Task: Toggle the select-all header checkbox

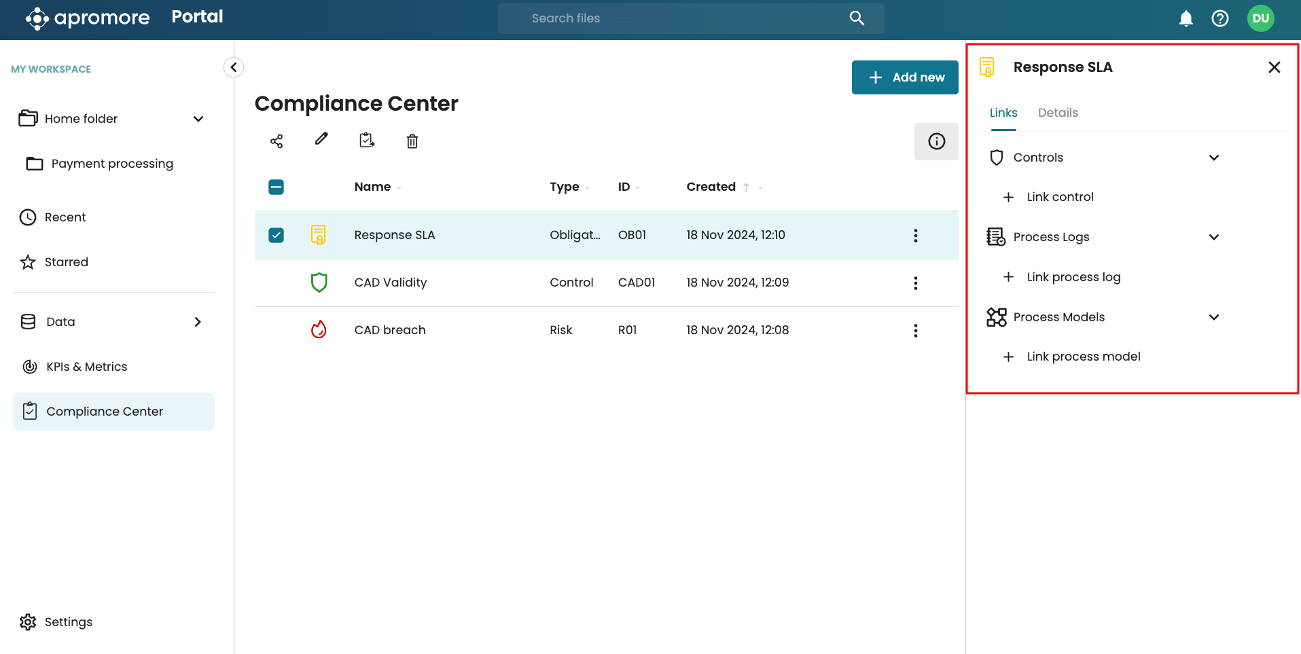Action: point(277,187)
